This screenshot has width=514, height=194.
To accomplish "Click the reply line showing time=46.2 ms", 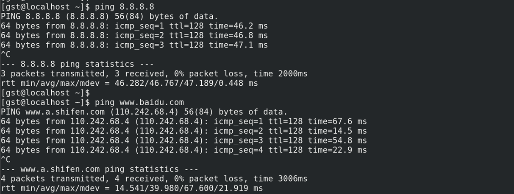I will (134, 26).
